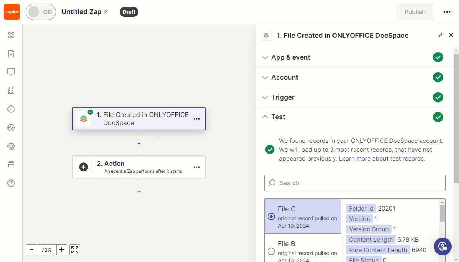Open the Learn more about test records link

381,158
